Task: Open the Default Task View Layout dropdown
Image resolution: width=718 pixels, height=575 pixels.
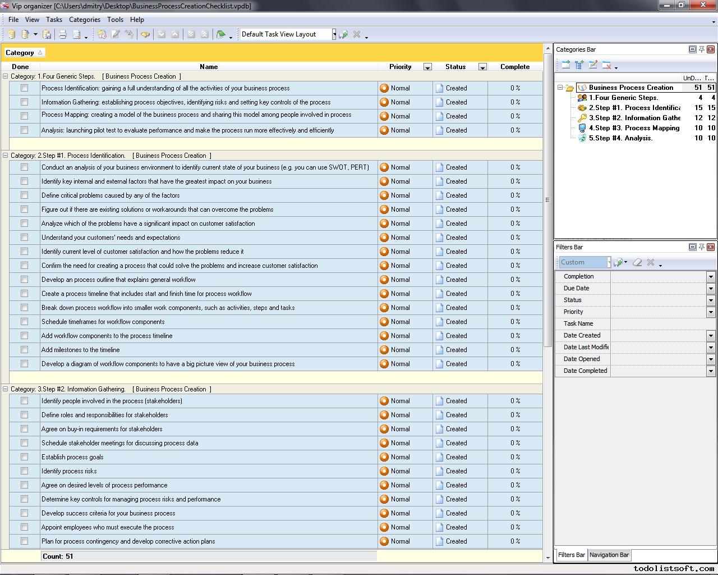Action: coord(334,34)
